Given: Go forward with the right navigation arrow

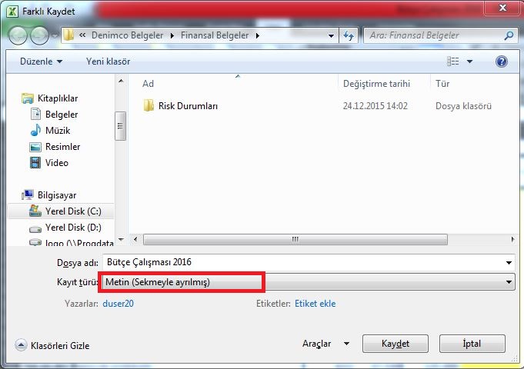Looking at the screenshot, I should (x=39, y=35).
